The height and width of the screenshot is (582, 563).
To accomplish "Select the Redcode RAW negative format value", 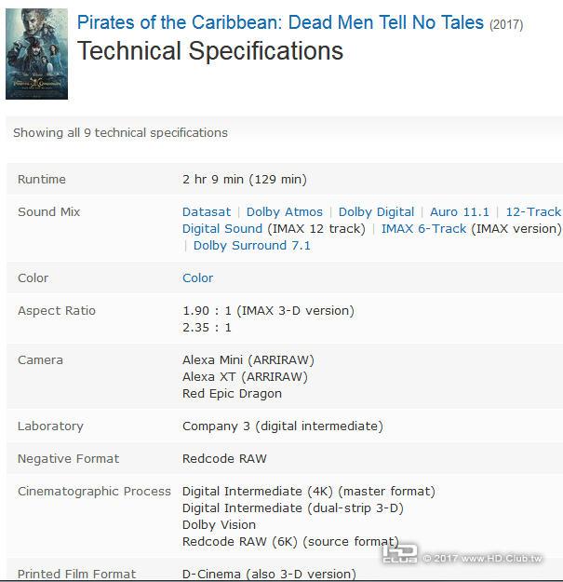I will [x=224, y=458].
